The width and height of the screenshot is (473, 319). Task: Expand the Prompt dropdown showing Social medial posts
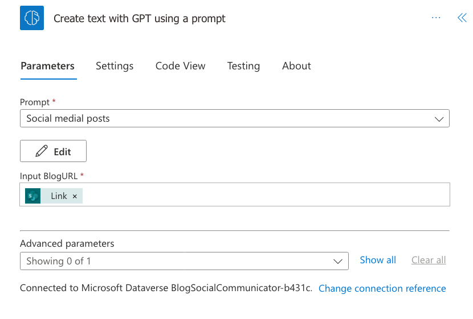click(234, 119)
